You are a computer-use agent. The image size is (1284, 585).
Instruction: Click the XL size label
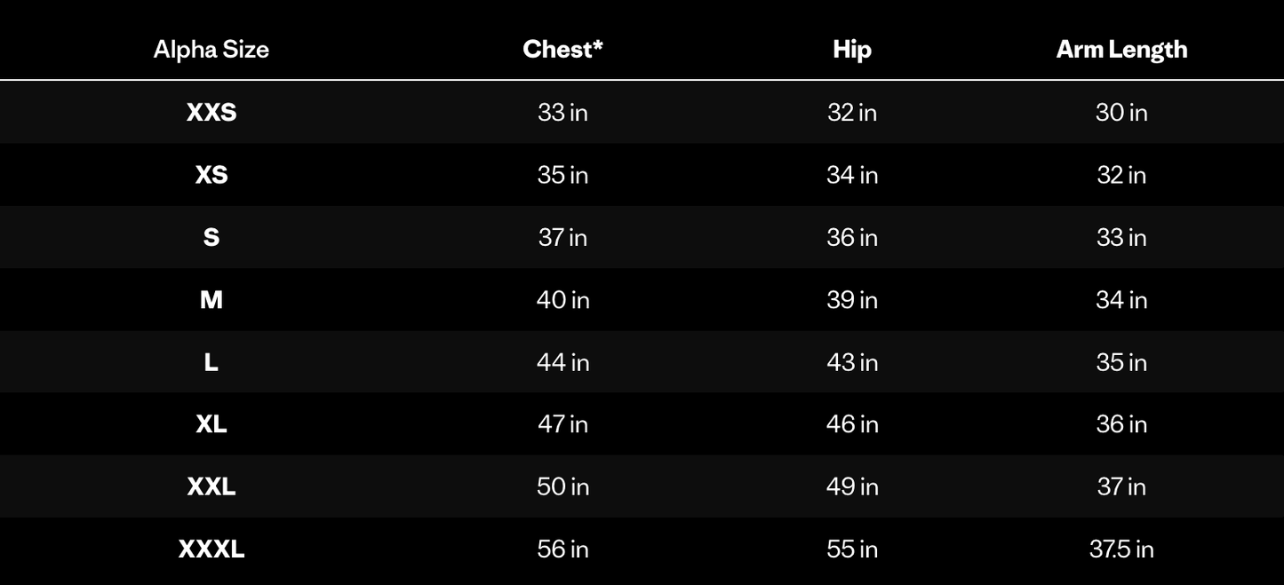coord(211,424)
